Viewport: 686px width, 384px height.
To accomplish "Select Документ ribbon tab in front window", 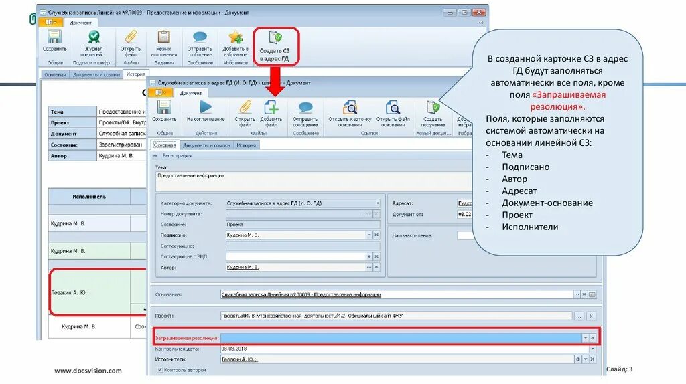I will [191, 93].
